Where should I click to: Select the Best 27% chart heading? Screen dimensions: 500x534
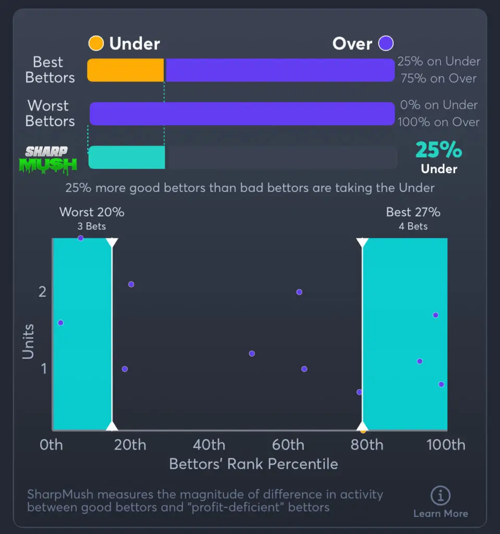(x=413, y=212)
